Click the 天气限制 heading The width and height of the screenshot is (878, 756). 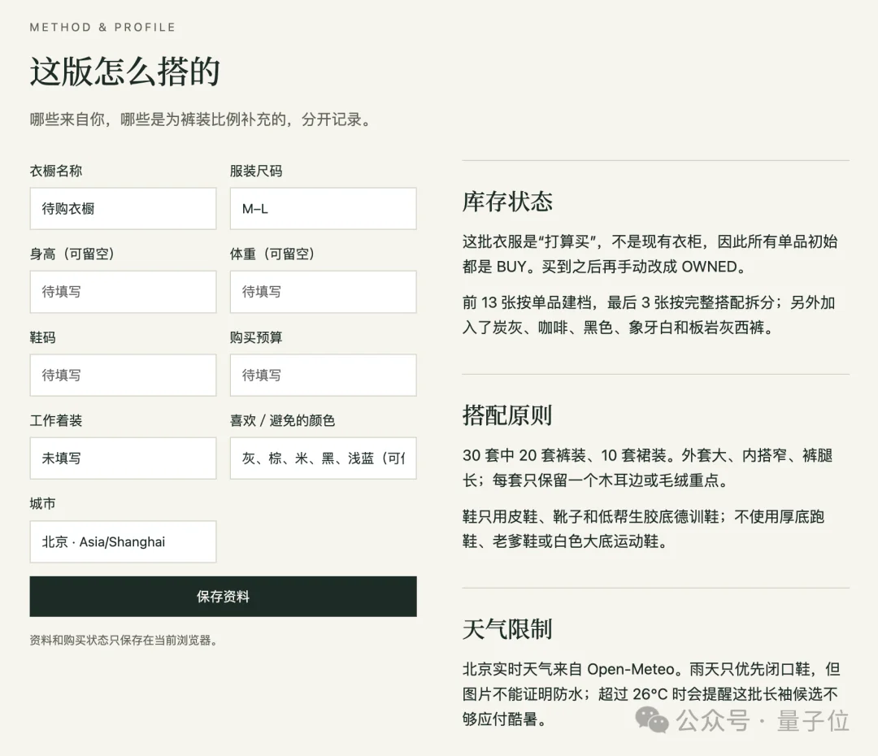(x=507, y=629)
